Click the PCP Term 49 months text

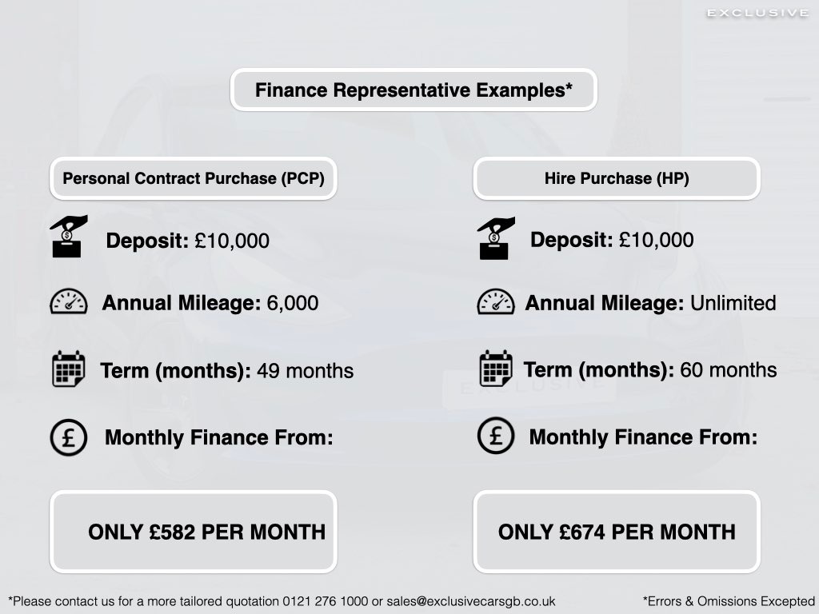click(x=226, y=371)
